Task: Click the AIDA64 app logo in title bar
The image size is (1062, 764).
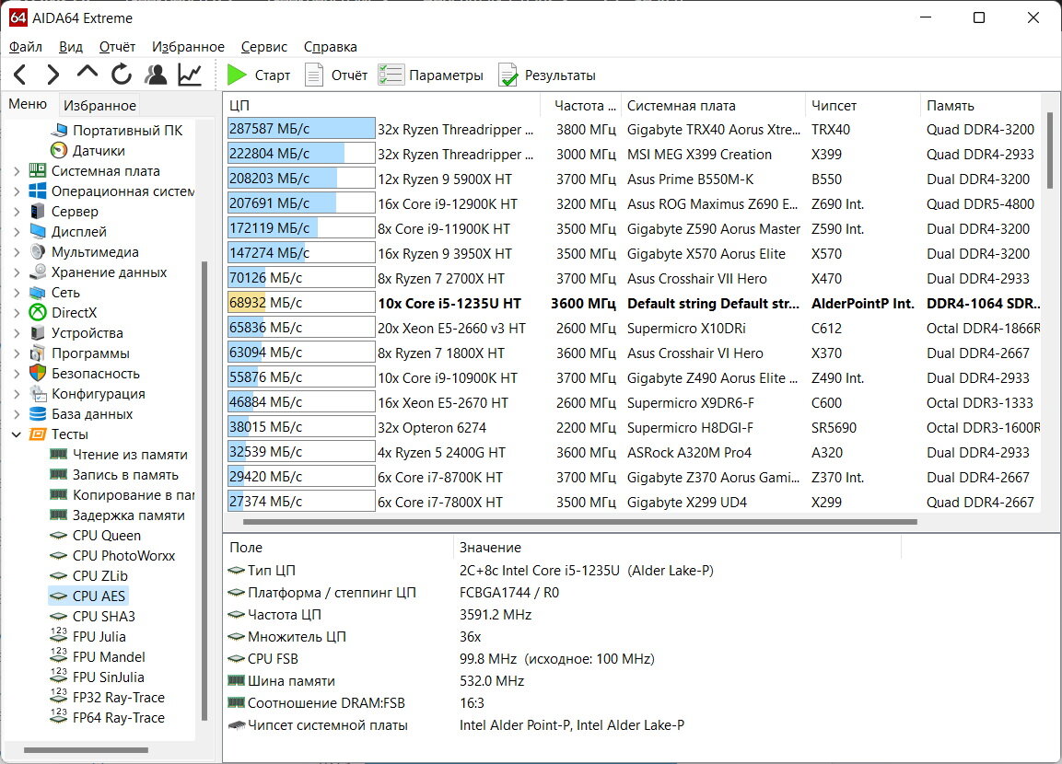Action: click(18, 17)
